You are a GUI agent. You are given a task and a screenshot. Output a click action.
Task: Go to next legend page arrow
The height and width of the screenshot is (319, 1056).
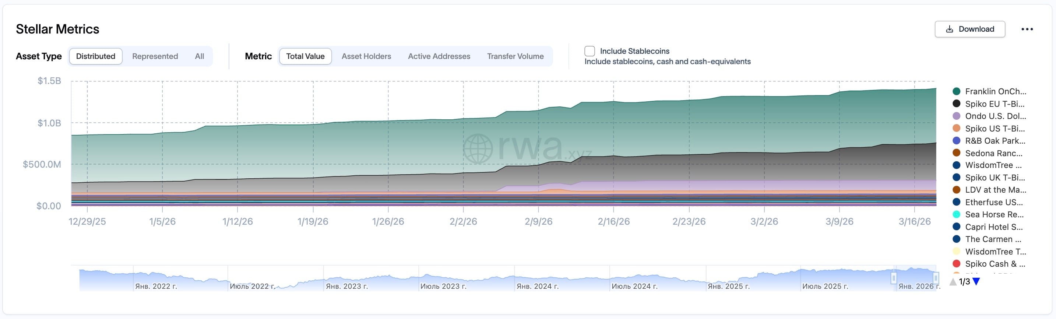tap(976, 281)
